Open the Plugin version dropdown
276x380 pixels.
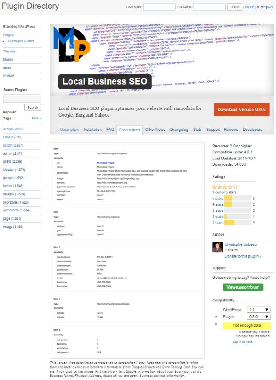tap(259, 317)
